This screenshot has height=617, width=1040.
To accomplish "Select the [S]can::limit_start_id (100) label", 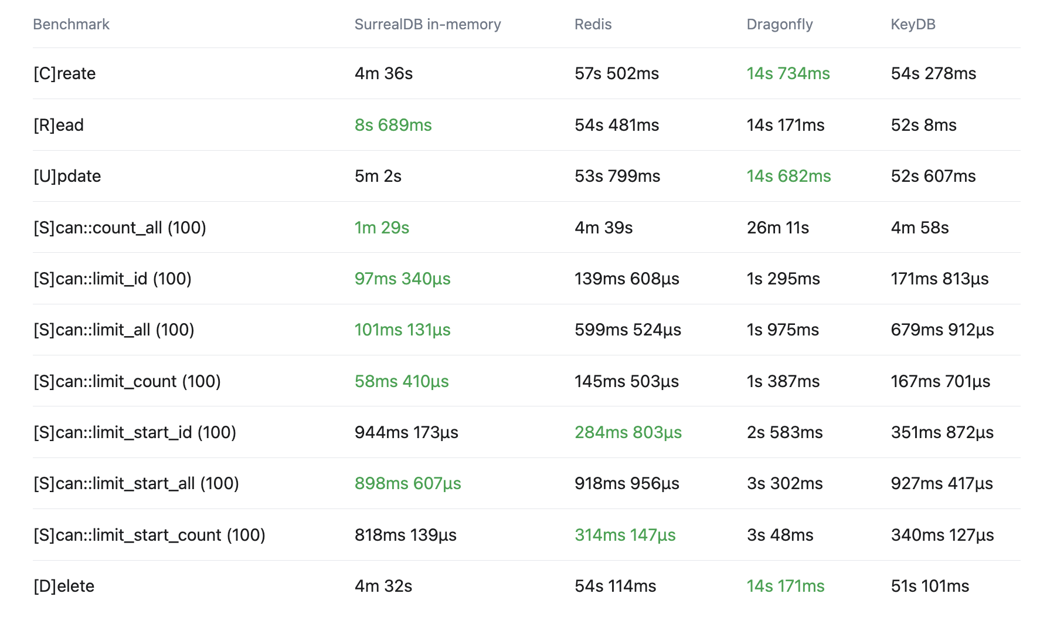I will 135,432.
